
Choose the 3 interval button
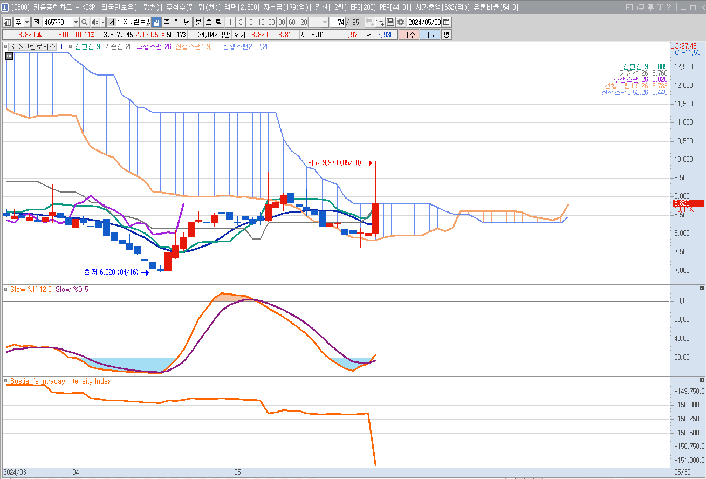click(x=241, y=22)
